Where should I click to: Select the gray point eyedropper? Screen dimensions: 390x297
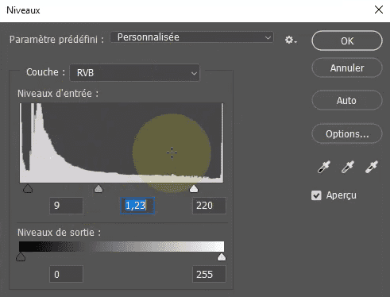point(348,167)
